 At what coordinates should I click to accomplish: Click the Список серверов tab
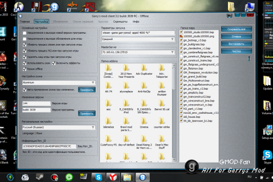(83, 21)
